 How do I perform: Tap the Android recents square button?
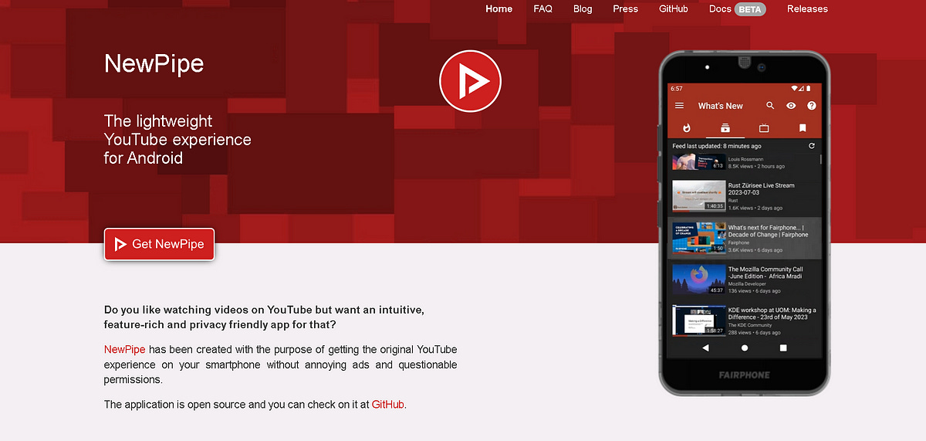[x=783, y=348]
